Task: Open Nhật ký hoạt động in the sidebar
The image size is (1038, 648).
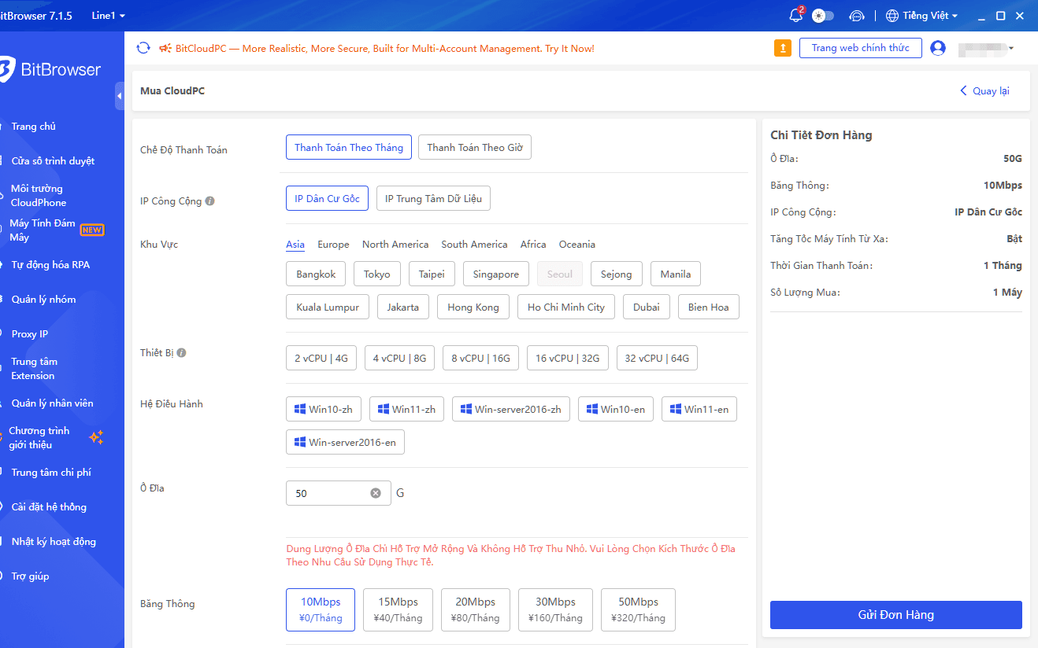Action: tap(55, 542)
